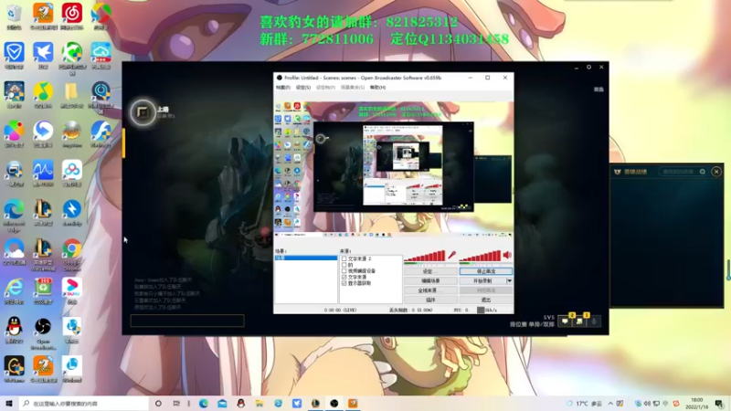Open Task View on the taskbar
Viewport: 731px width, 411px height.
[x=176, y=403]
